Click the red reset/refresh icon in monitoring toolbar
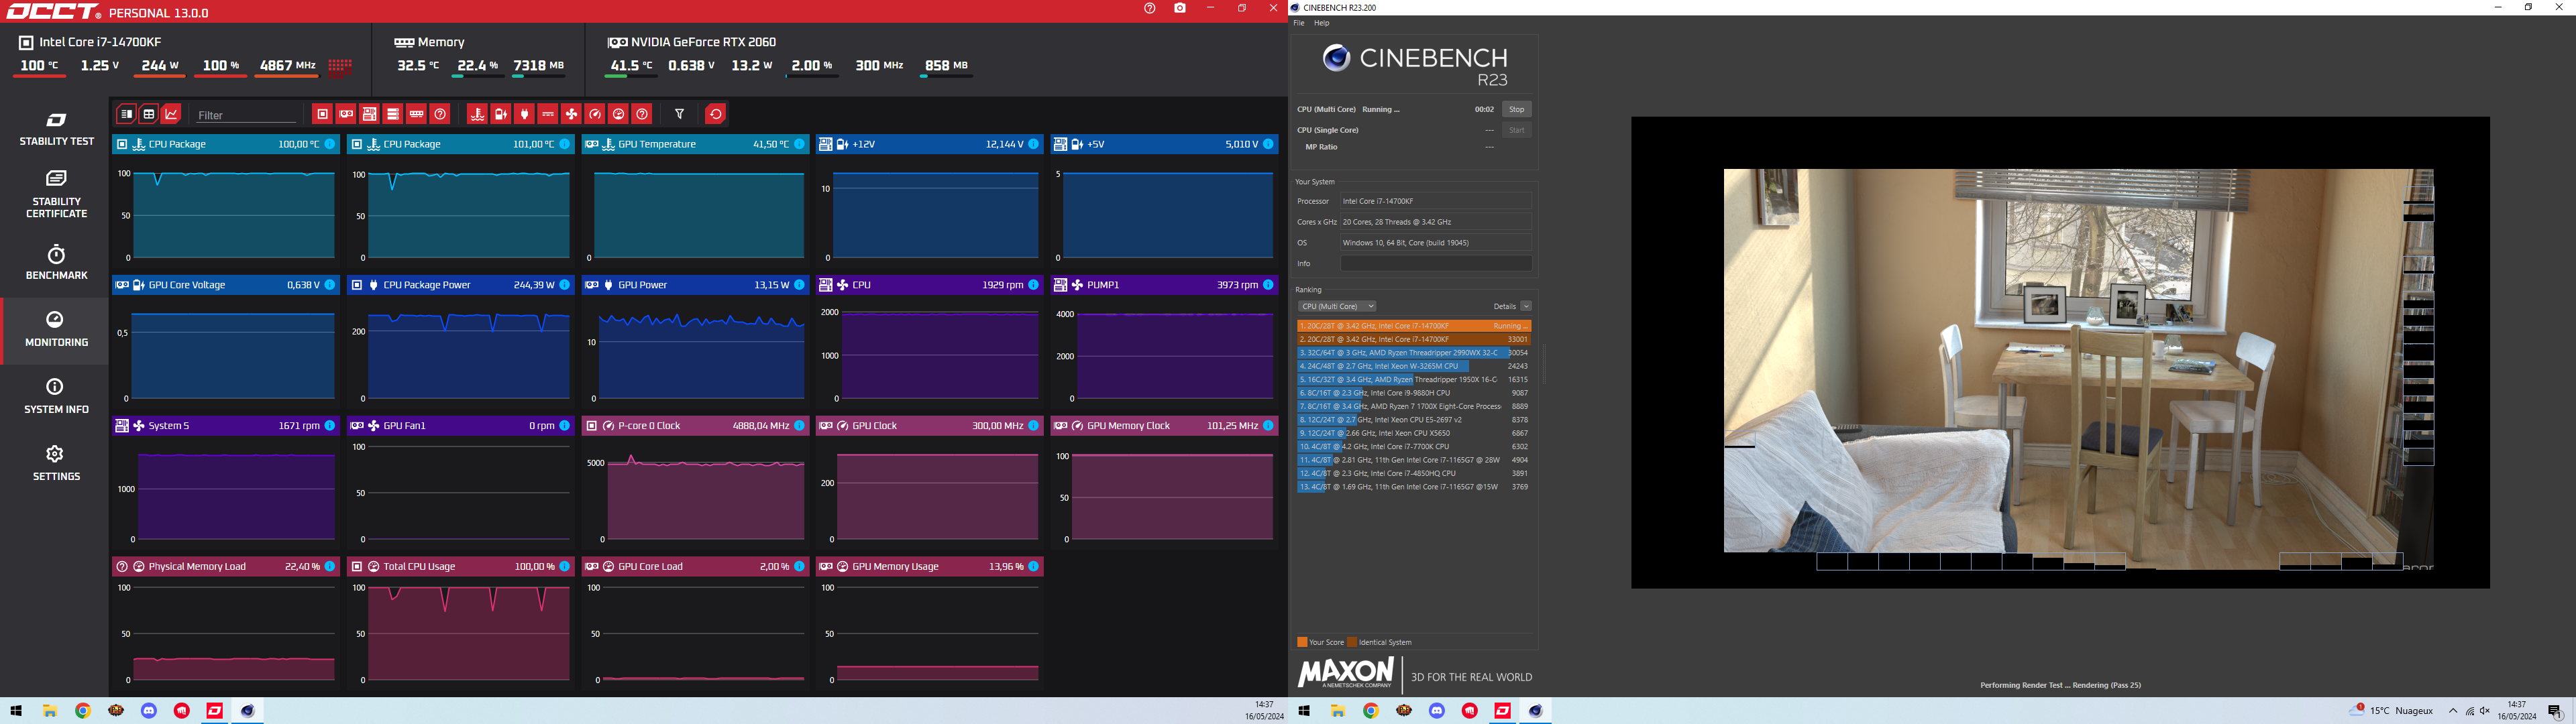 pos(716,114)
